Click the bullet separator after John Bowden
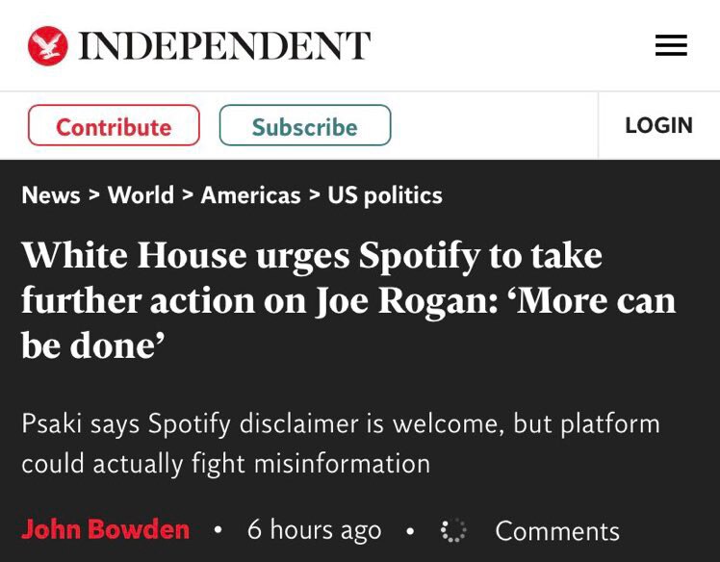 [x=219, y=530]
